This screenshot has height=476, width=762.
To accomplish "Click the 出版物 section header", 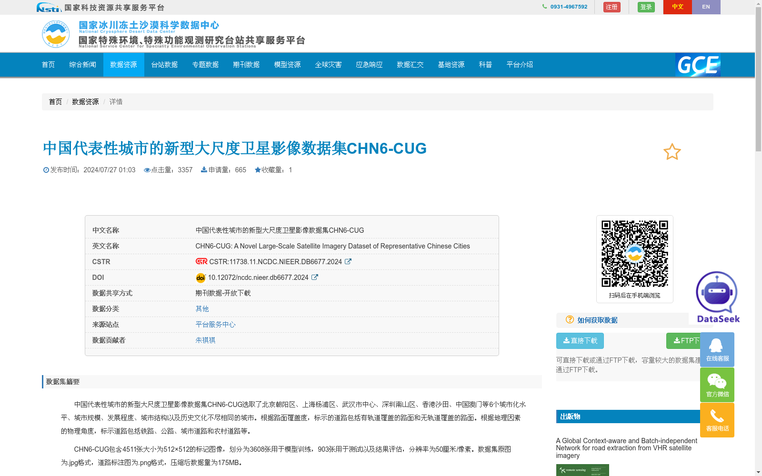I will (570, 416).
